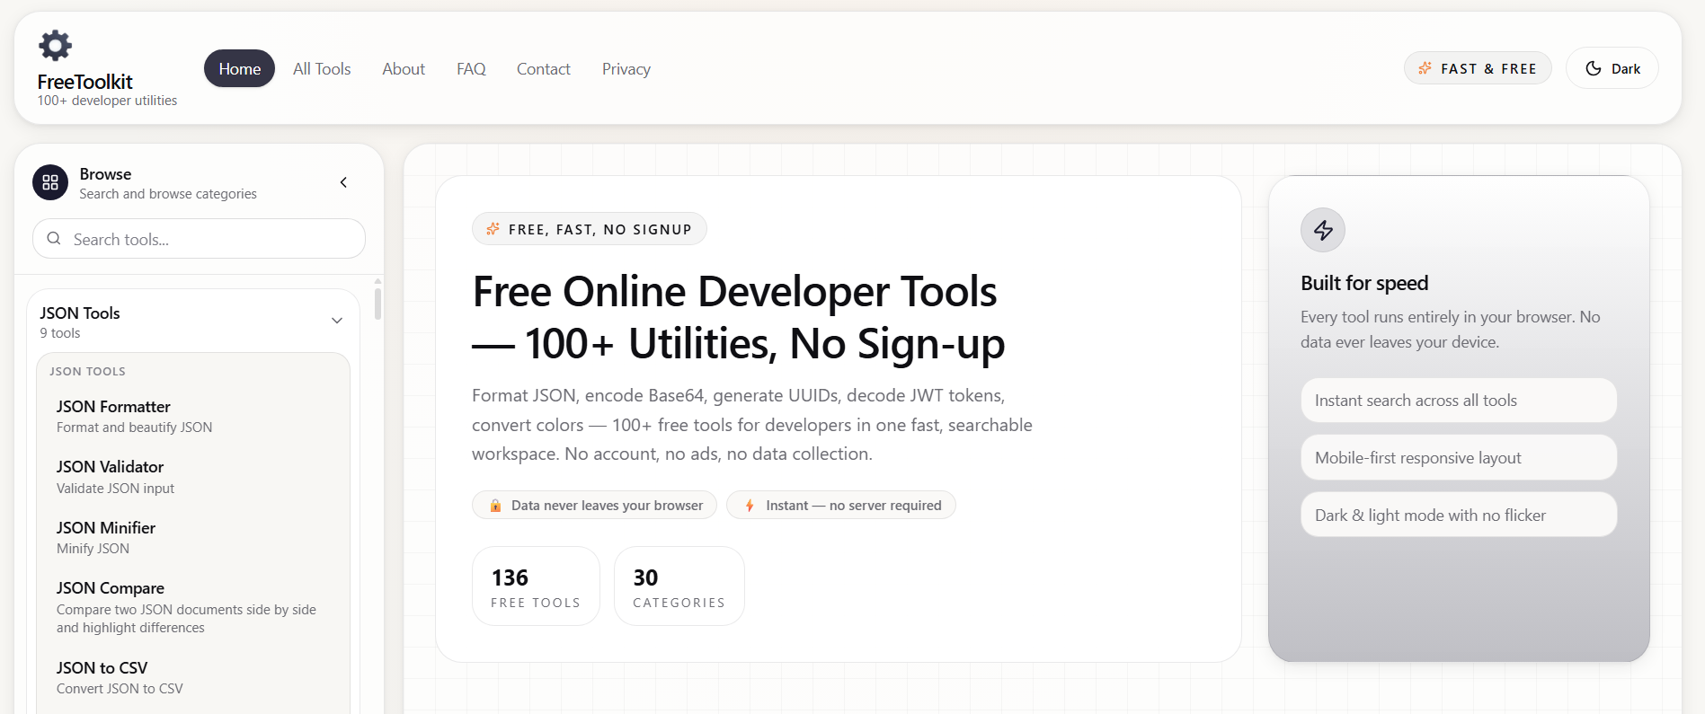Viewport: 1705px width, 714px height.
Task: Click the sparkle icon beside FREE, FAST, NO SIGNUP
Action: [x=493, y=229]
